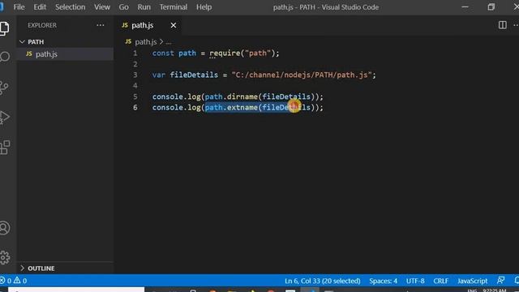Open path.js in the explorer tree
The width and height of the screenshot is (519, 292).
click(x=65, y=54)
